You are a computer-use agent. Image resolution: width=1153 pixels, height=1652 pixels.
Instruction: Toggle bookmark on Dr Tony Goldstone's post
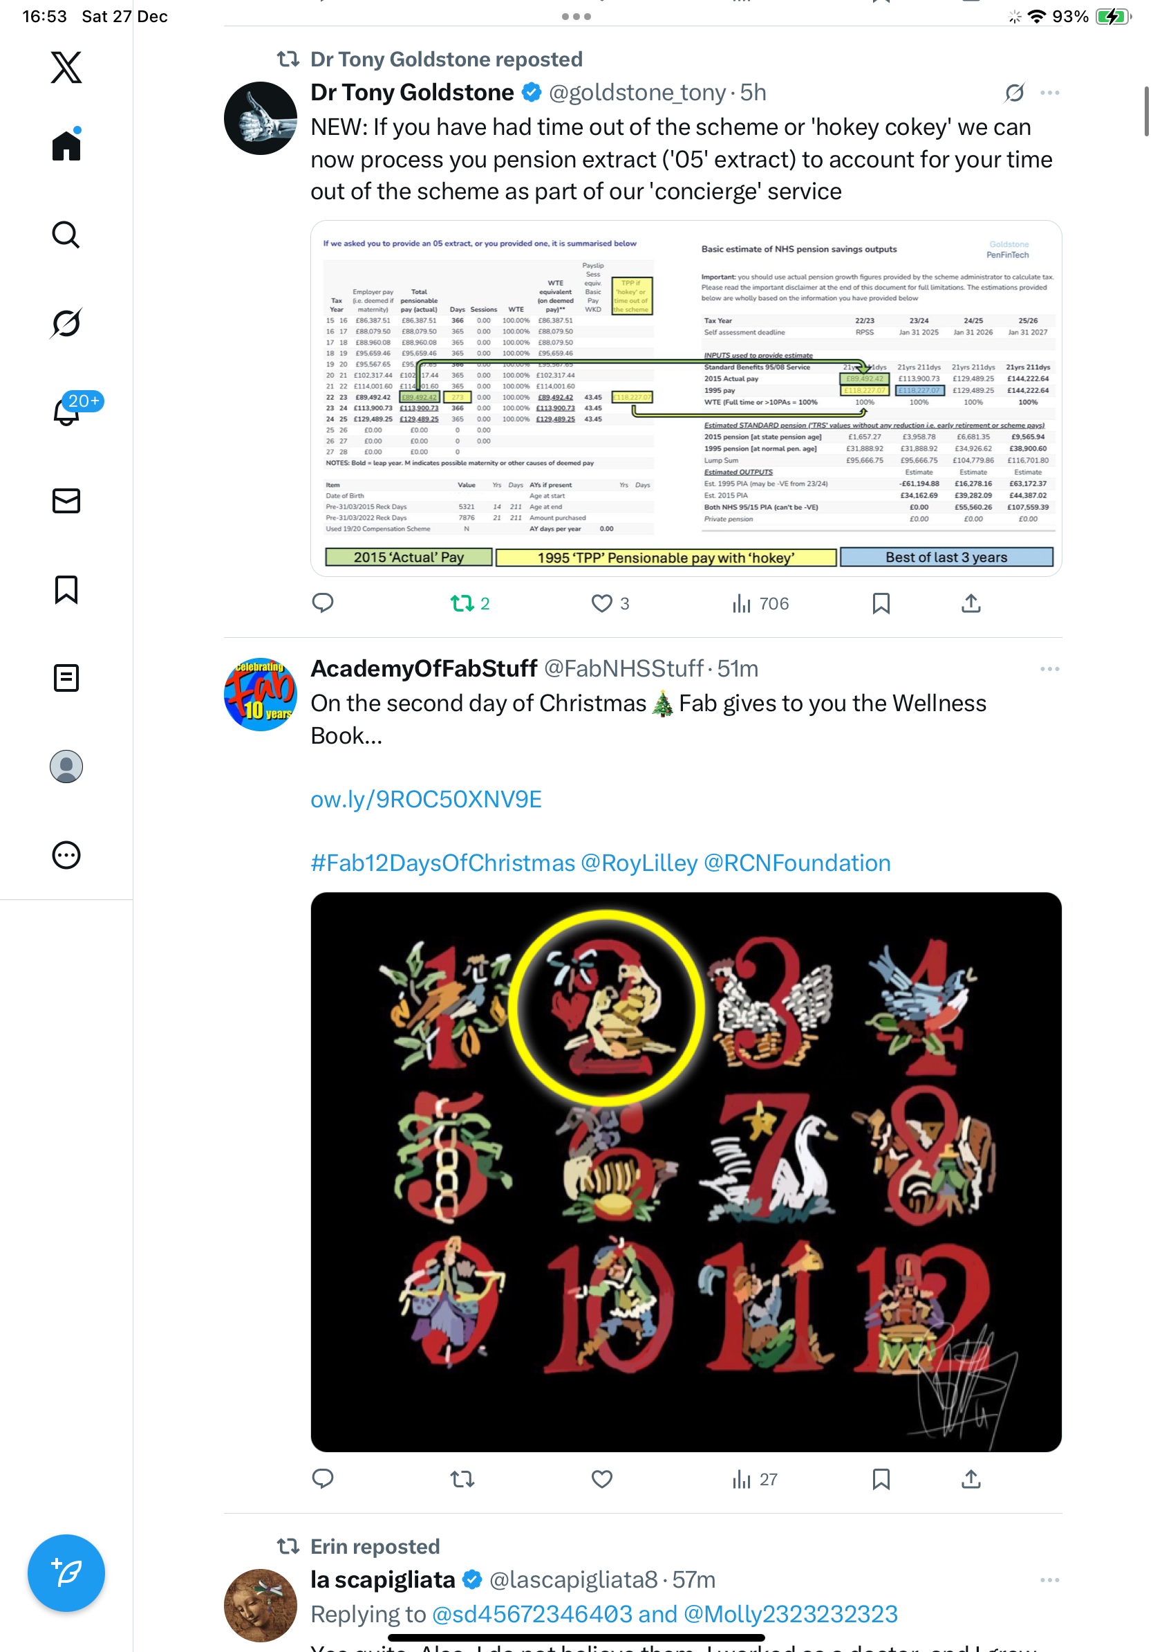point(881,604)
